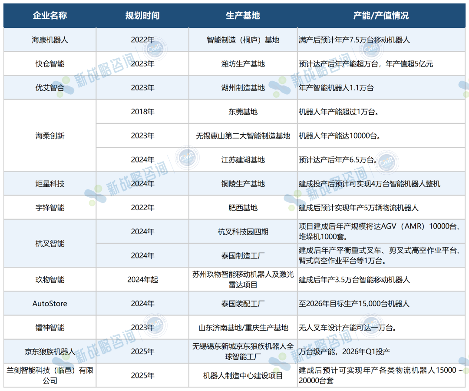Screen dimensions: 469x391
Task: Click the 江苏建湖基地 cell
Action: coord(243,159)
